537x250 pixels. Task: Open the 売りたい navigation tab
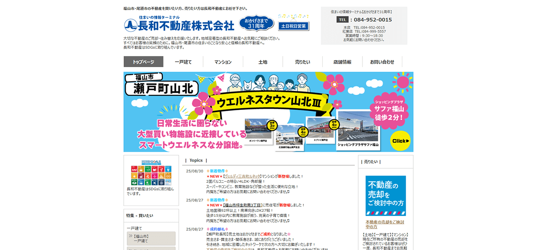coord(302,62)
